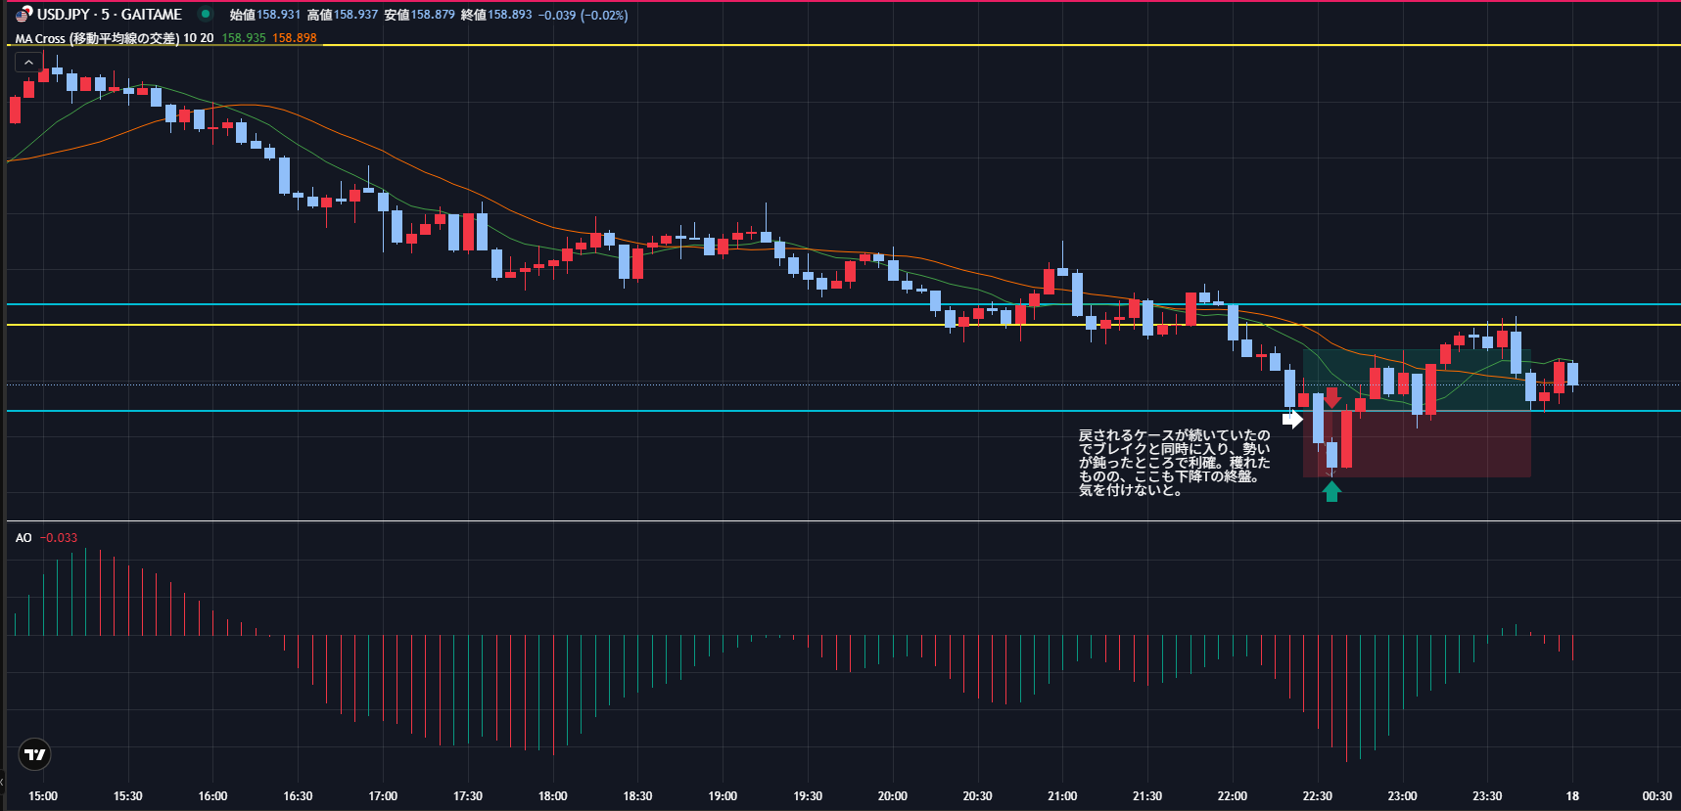Click the MA value 158.935 in green
1681x811 pixels.
243,38
